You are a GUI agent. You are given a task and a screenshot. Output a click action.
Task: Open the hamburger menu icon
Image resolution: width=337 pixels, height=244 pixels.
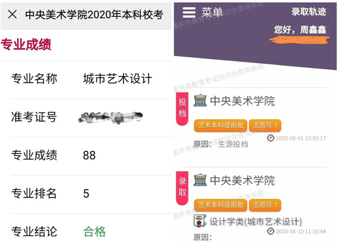189,12
